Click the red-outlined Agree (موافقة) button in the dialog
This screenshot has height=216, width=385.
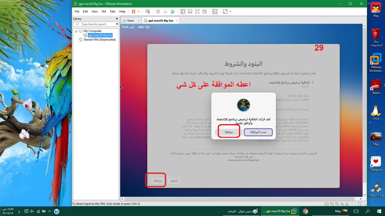pyautogui.click(x=229, y=132)
